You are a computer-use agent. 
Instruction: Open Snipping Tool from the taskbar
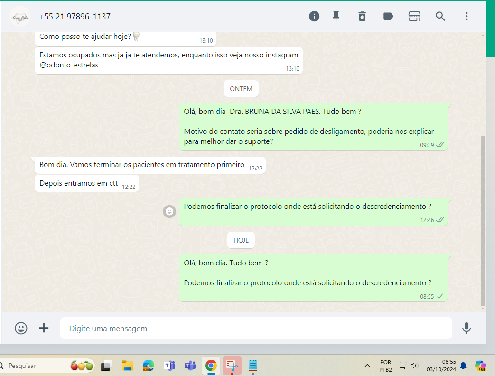point(232,366)
